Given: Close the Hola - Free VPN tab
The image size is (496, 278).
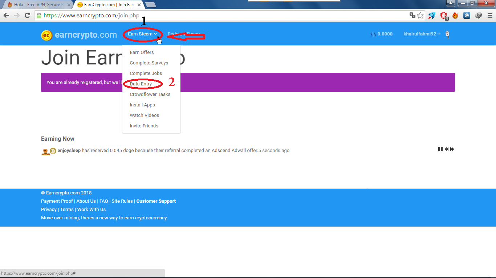Looking at the screenshot, I should (69, 5).
